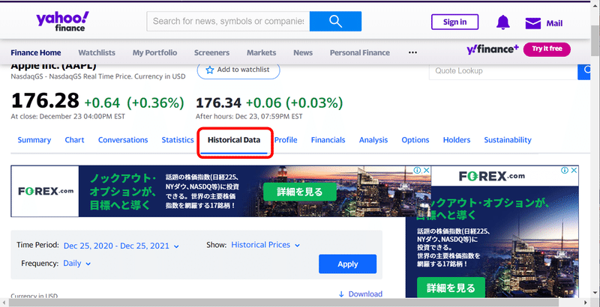Open Mail envelope icon

[x=532, y=23]
